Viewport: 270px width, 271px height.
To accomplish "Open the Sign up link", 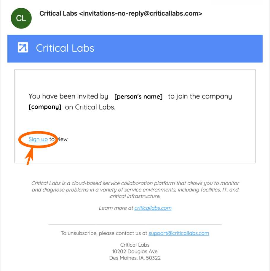I will click(38, 139).
